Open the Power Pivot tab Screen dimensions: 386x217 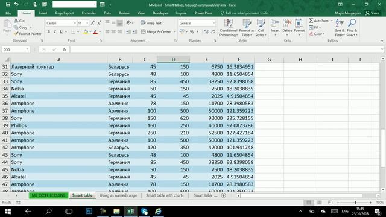[x=203, y=13]
